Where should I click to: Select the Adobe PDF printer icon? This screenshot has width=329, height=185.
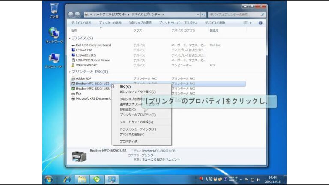tap(73, 78)
